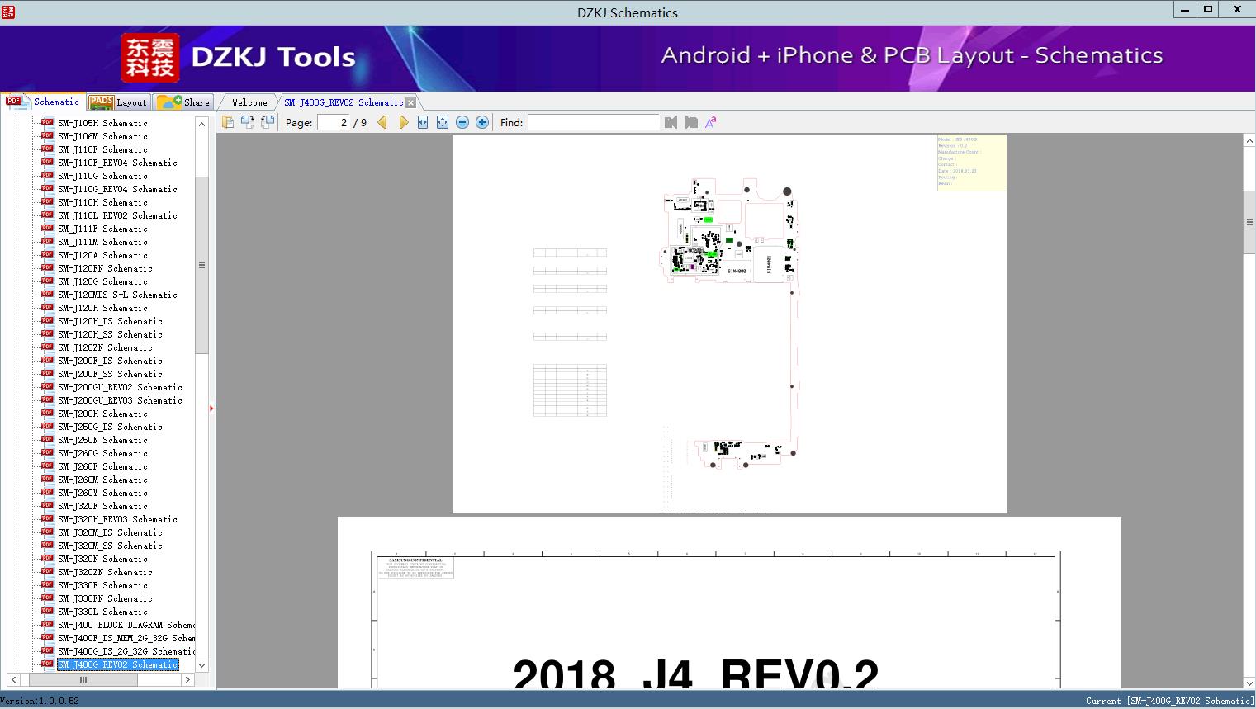
Task: Select SM-J200GU_REV03 Schematic in the list
Action: (120, 400)
